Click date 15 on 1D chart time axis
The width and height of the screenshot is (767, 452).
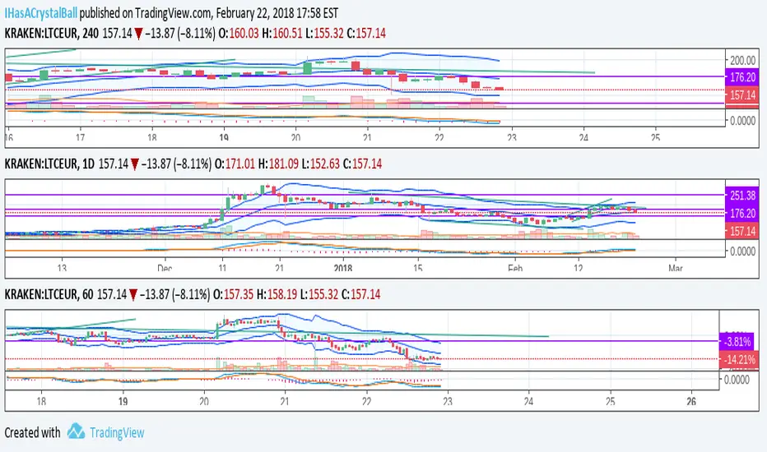(417, 268)
